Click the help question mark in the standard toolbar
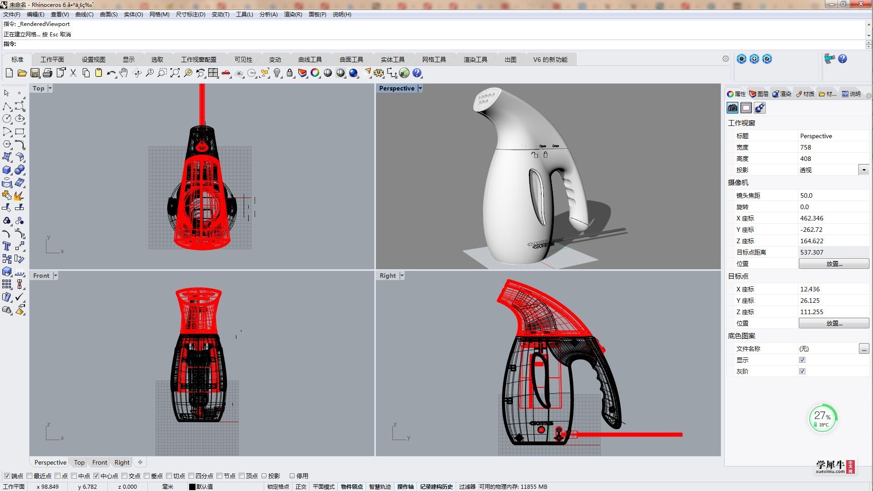Image resolution: width=873 pixels, height=491 pixels. click(417, 73)
